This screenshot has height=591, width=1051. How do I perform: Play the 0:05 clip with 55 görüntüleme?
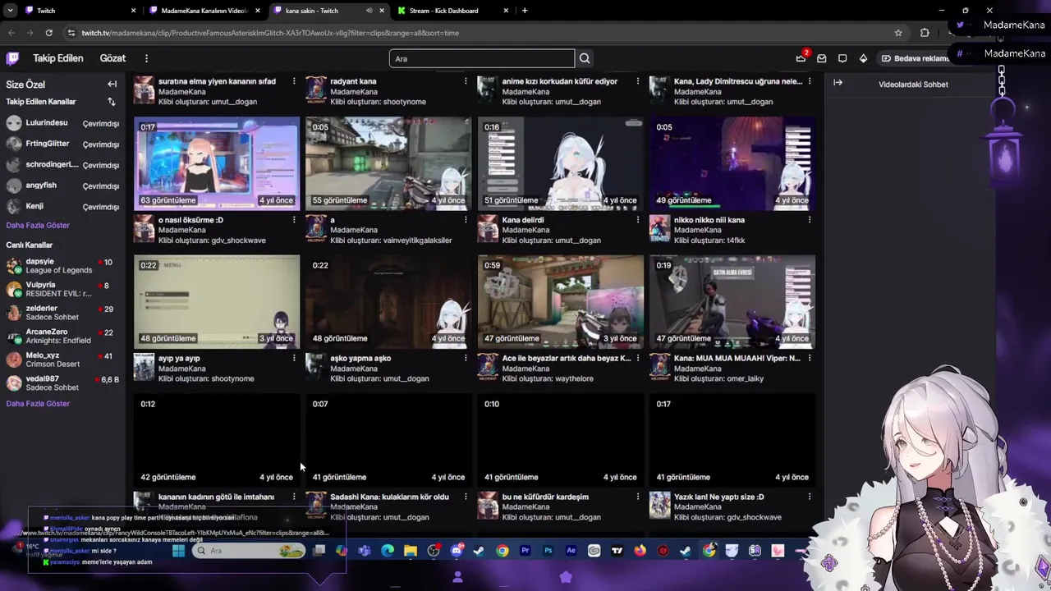pyautogui.click(x=388, y=163)
